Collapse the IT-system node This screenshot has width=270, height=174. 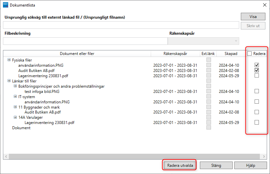[15, 96]
